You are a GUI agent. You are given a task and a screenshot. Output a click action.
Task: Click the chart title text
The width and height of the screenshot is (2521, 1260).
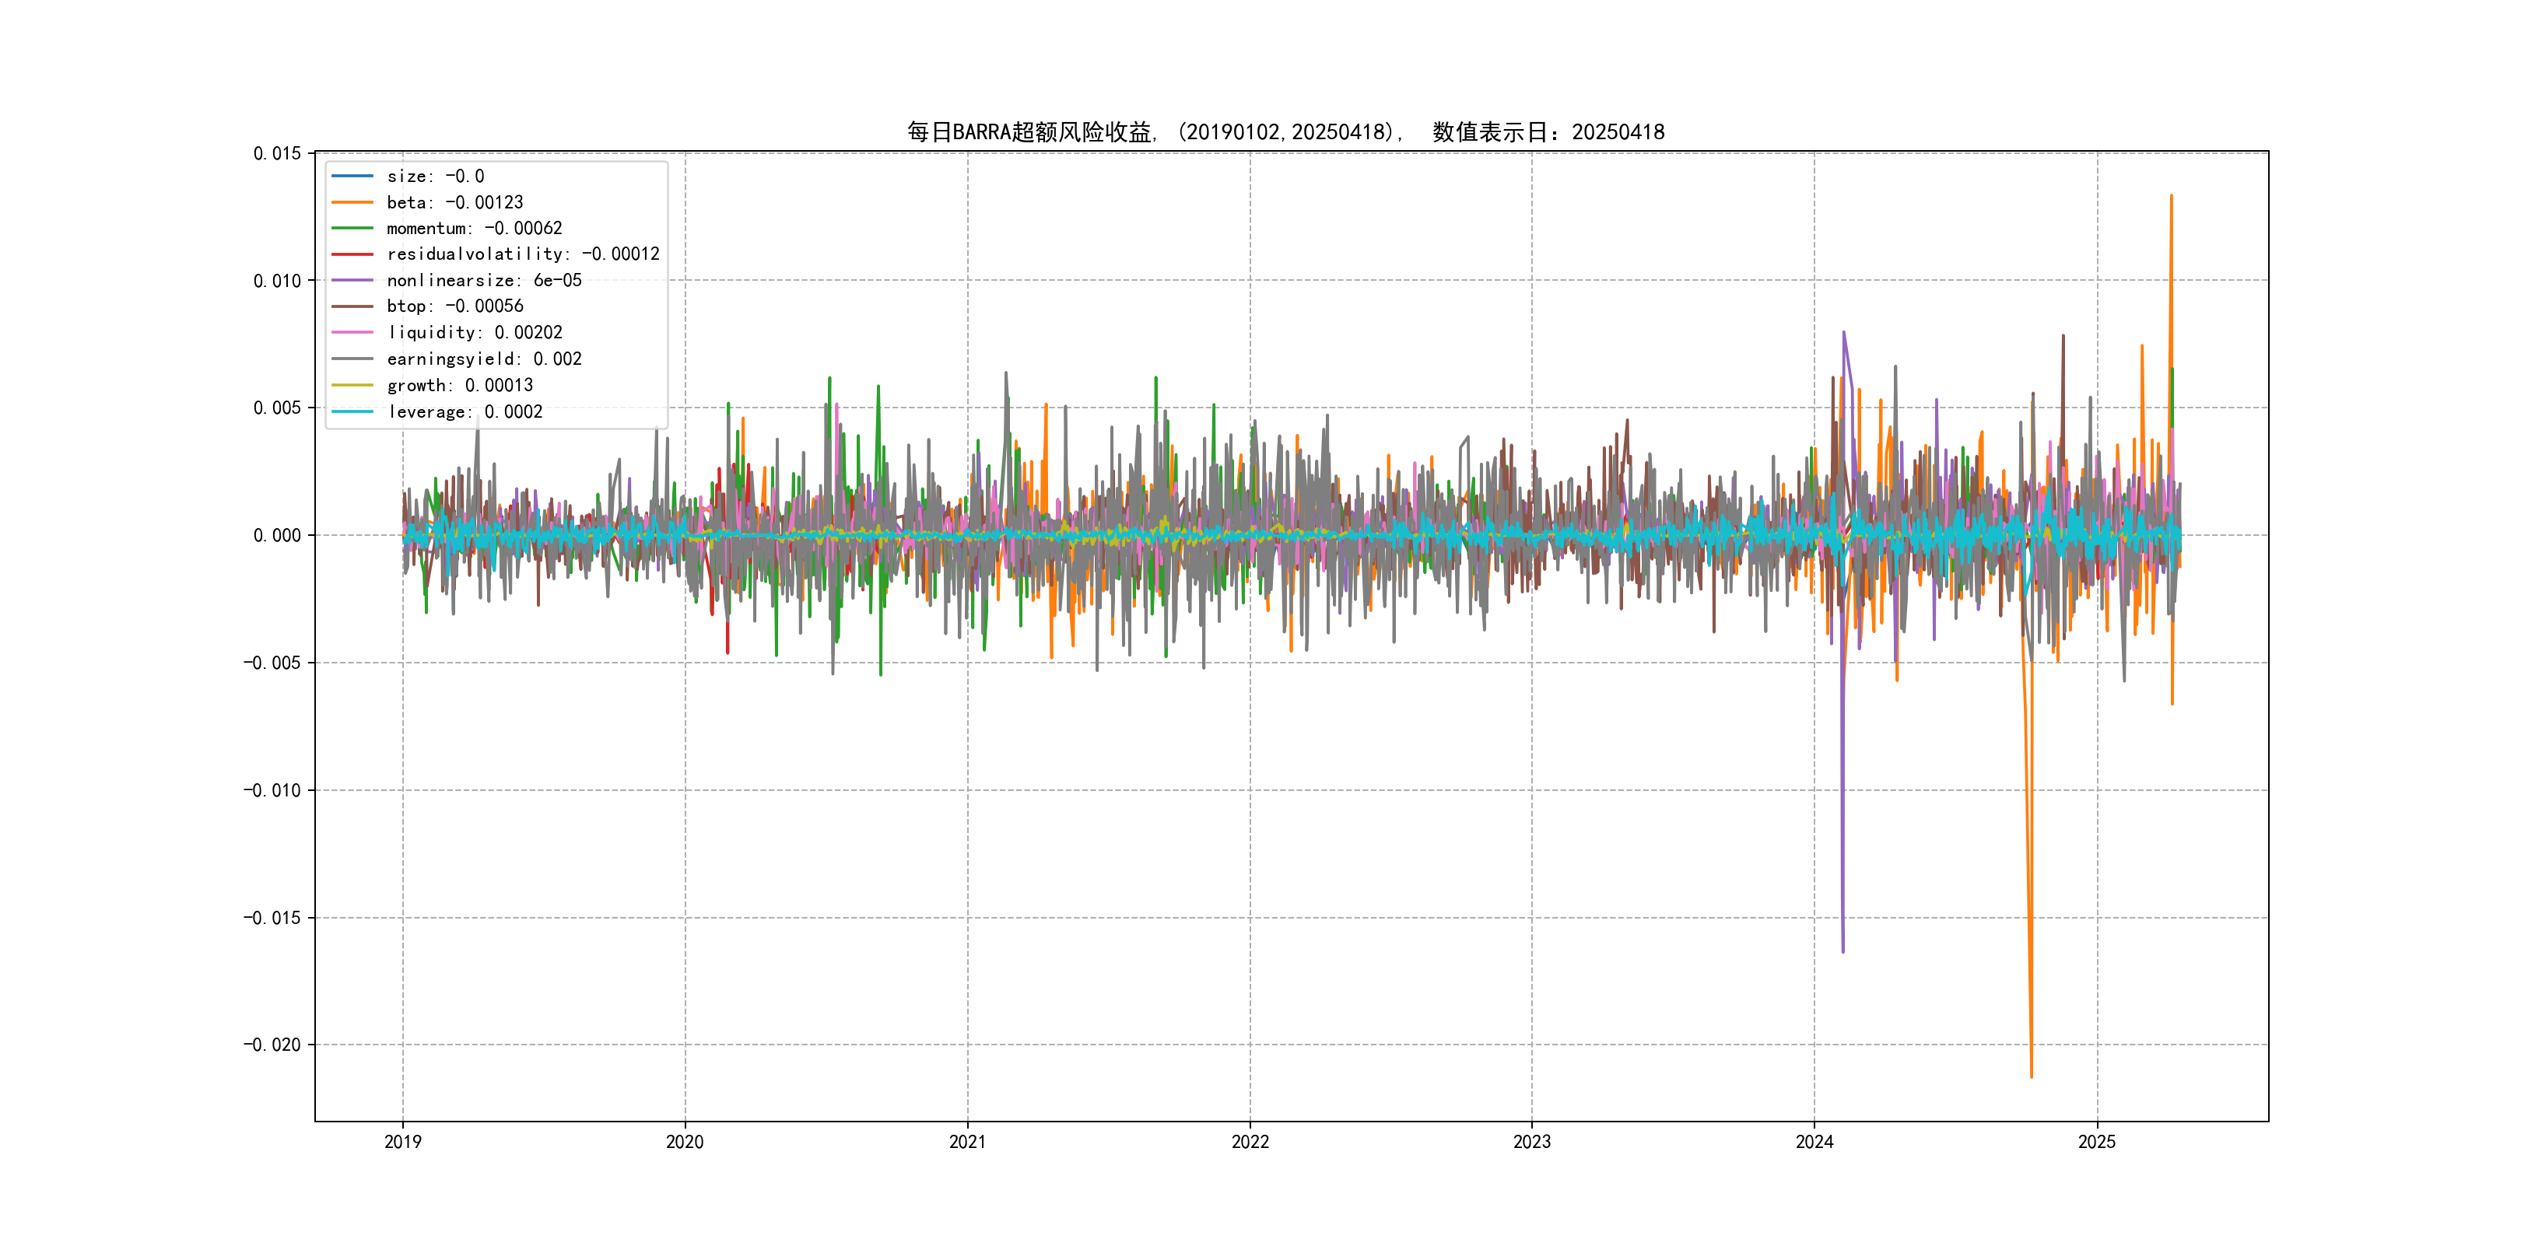(x=1285, y=132)
